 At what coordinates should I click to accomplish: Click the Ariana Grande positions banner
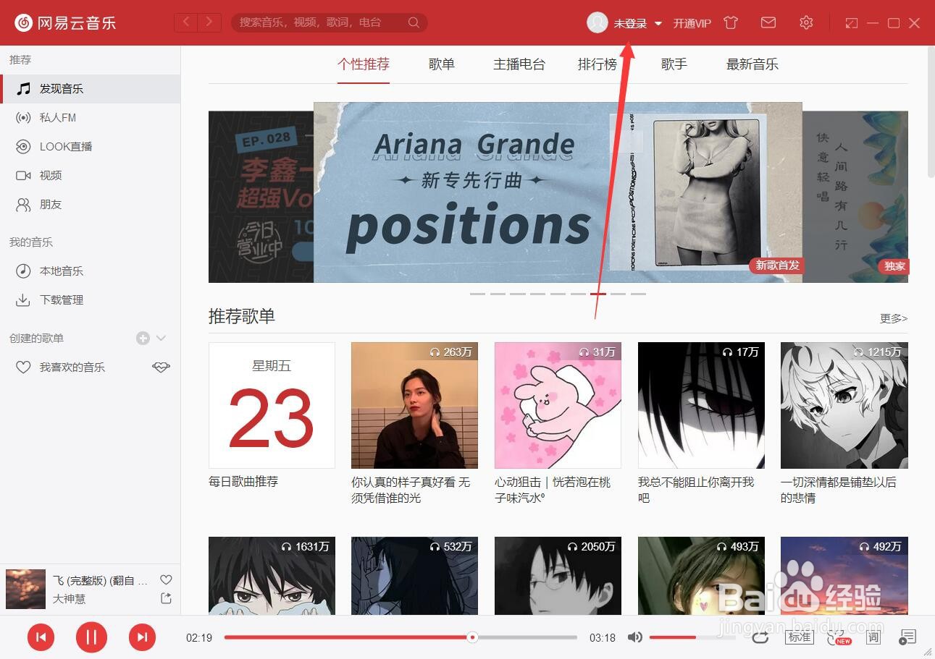[x=558, y=192]
